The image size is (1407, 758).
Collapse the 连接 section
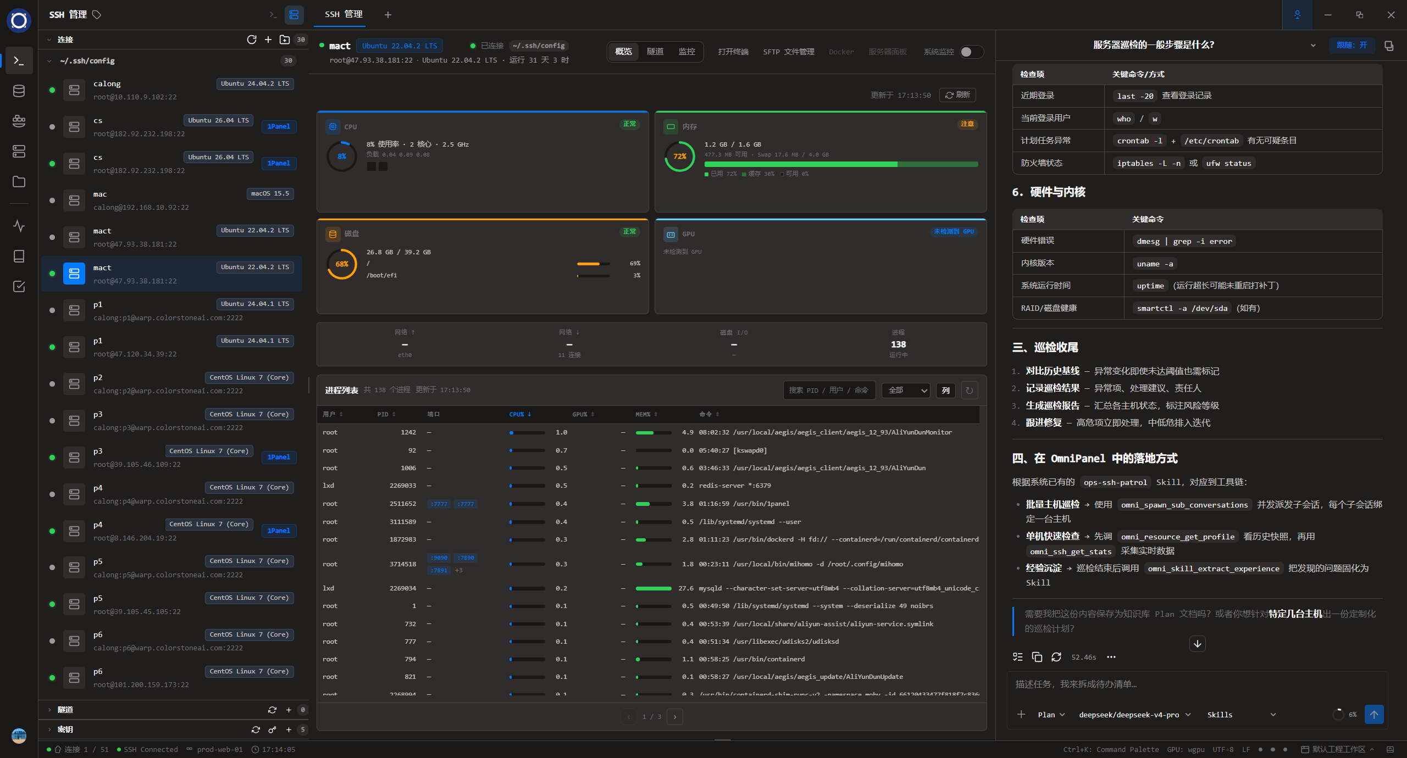click(x=49, y=40)
